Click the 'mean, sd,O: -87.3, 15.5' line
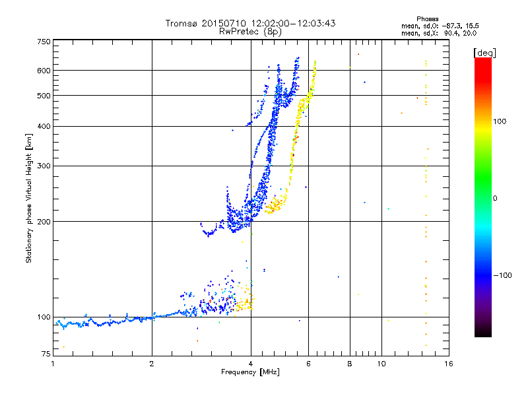The height and width of the screenshot is (396, 528). (440, 26)
